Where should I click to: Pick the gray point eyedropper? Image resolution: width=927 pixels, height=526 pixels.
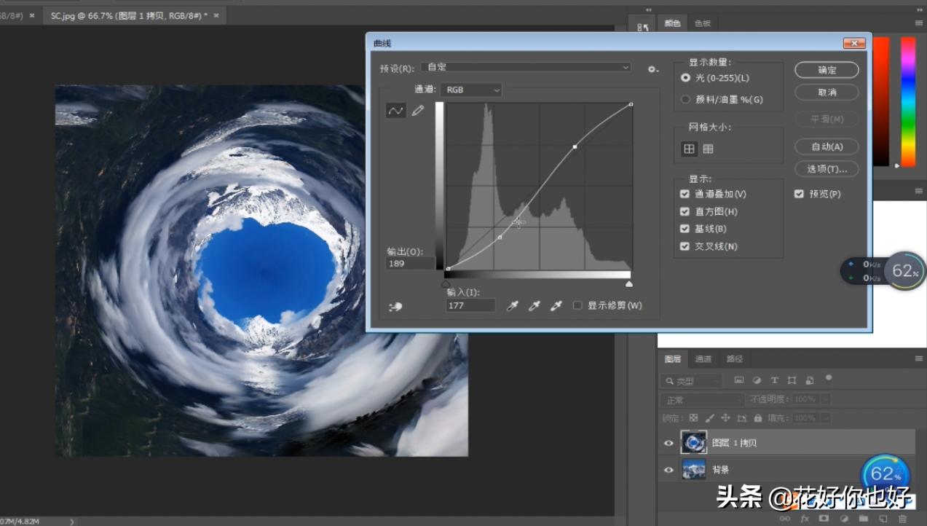(534, 306)
